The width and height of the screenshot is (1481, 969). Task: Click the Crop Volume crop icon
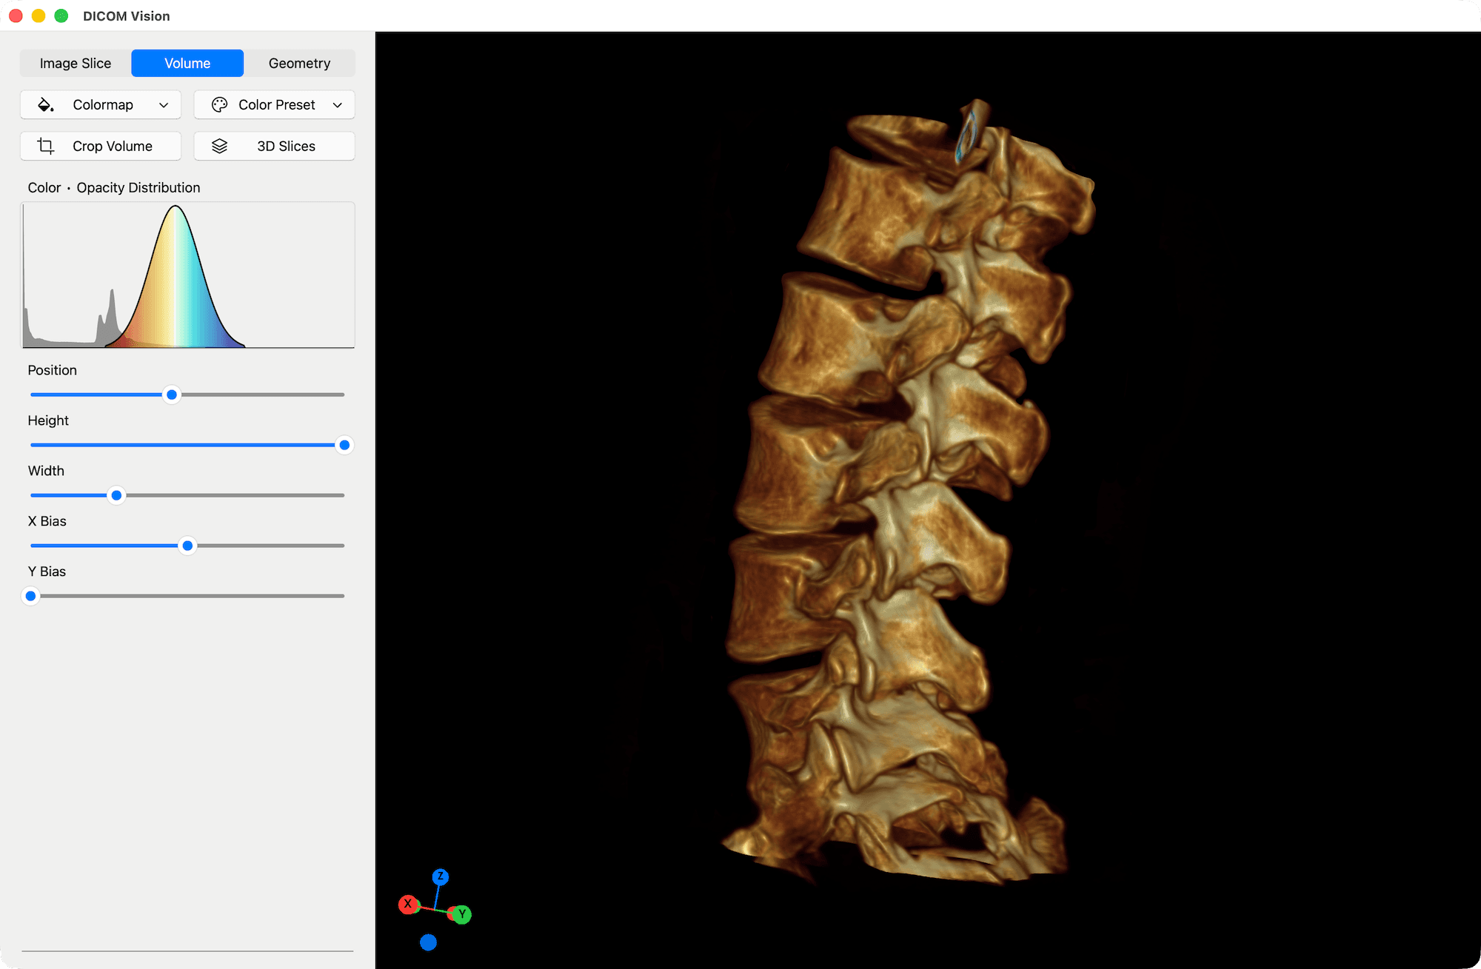coord(46,147)
